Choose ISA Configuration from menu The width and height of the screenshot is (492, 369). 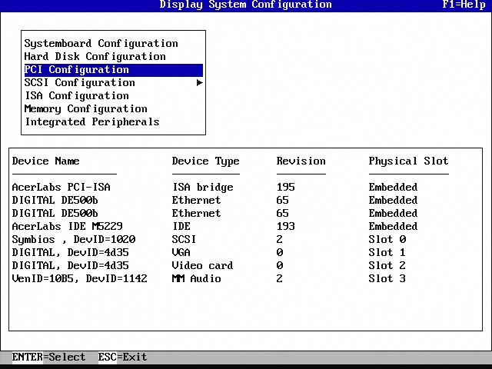77,96
